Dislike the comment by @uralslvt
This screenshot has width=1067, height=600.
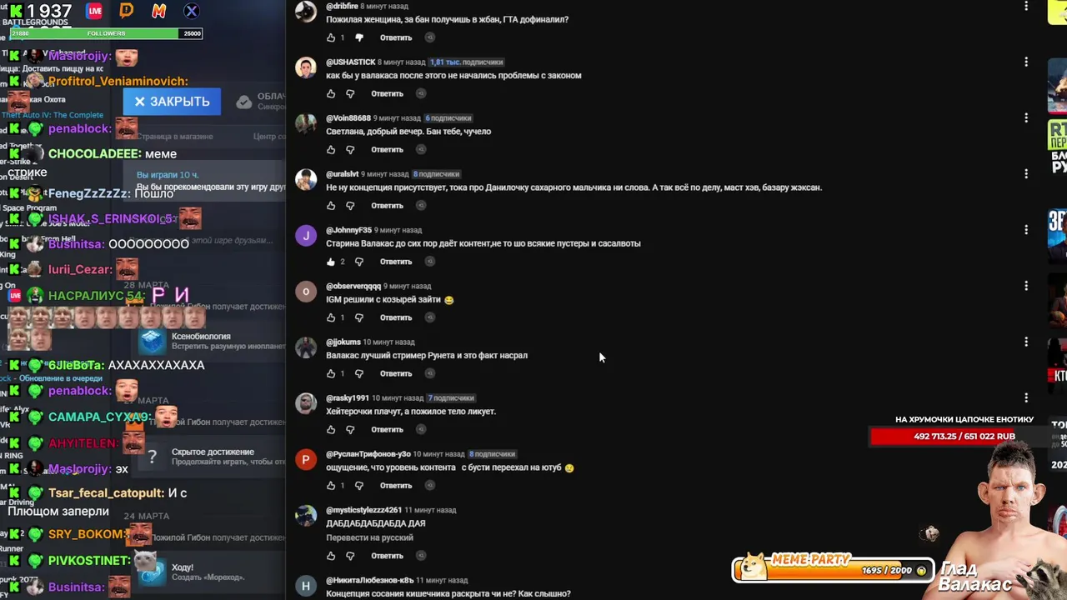(x=350, y=205)
